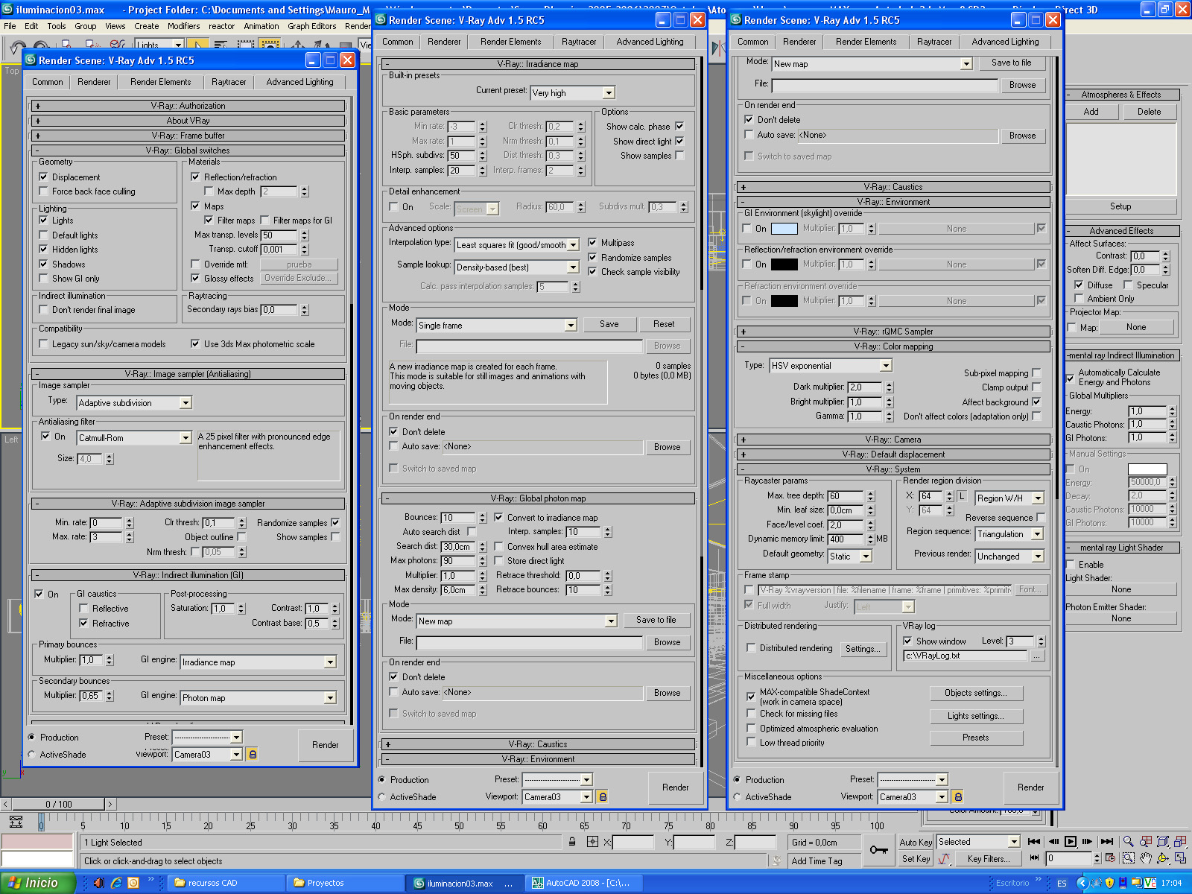Screen dimensions: 1192x894
Task: Open the Interpolation type dropdown
Action: point(573,245)
